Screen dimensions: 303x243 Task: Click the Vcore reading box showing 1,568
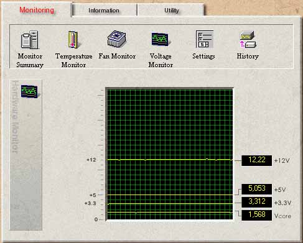[x=257, y=215]
